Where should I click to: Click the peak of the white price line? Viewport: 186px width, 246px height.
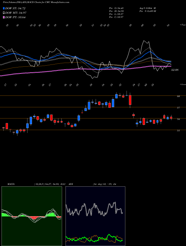coord(144,41)
